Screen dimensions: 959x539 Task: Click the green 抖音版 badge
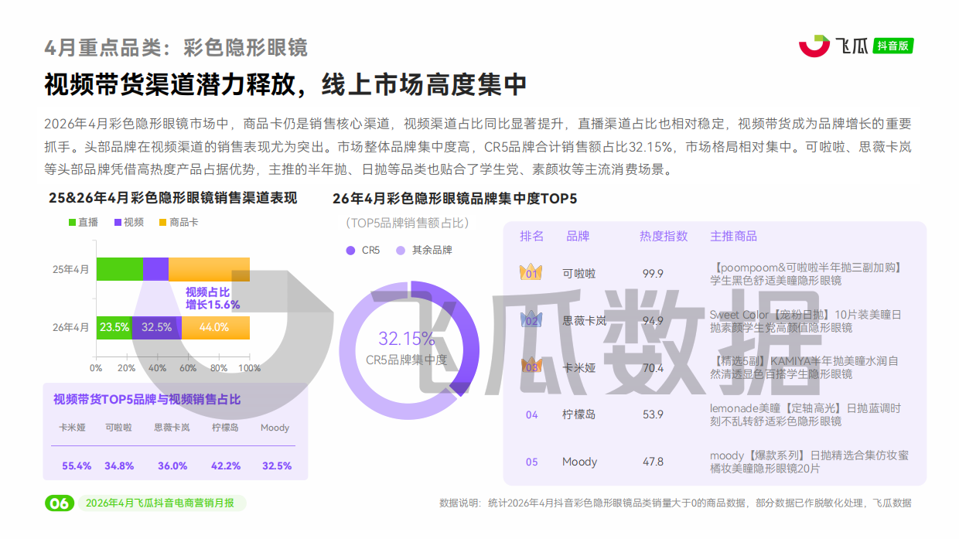(x=893, y=46)
